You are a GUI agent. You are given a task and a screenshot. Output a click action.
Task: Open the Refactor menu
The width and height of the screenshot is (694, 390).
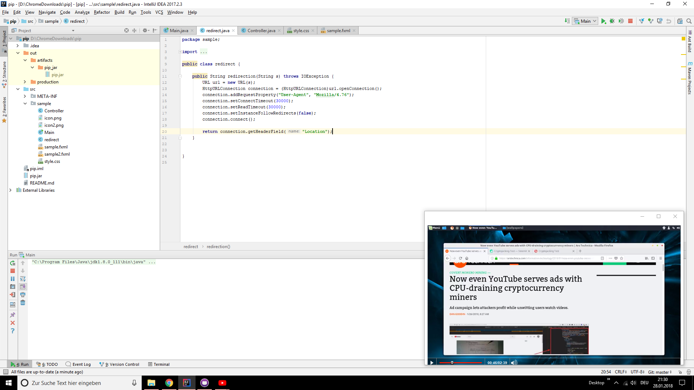pos(102,12)
